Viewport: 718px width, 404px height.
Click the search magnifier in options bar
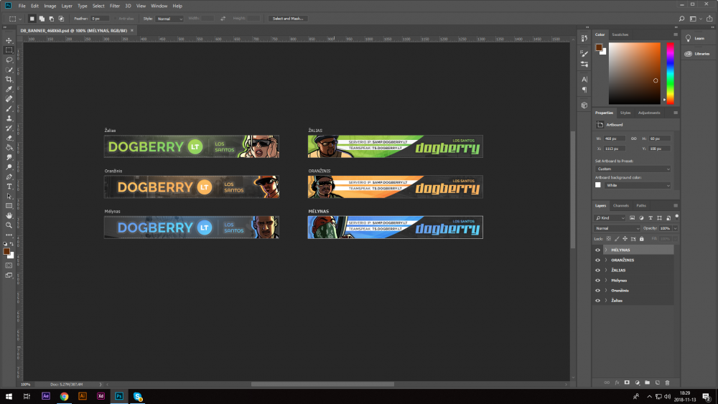pos(681,19)
